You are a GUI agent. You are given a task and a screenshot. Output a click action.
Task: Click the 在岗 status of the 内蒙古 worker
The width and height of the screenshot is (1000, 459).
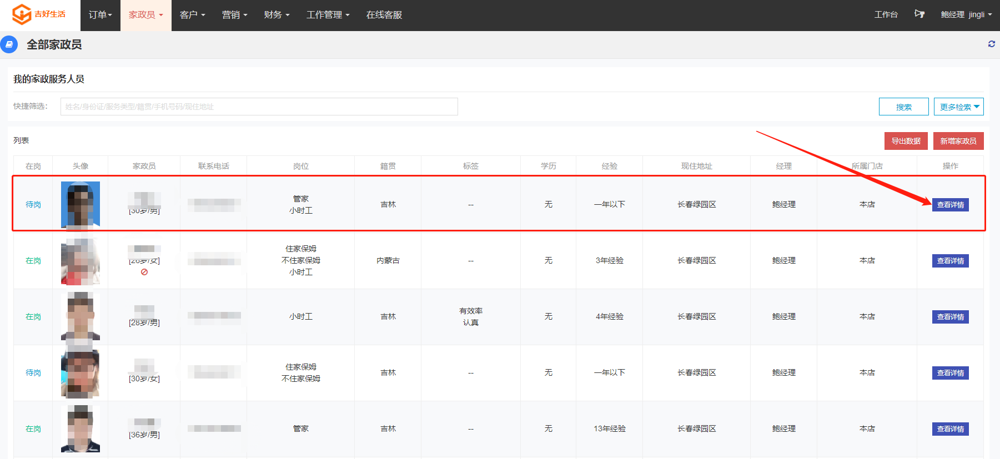point(33,261)
